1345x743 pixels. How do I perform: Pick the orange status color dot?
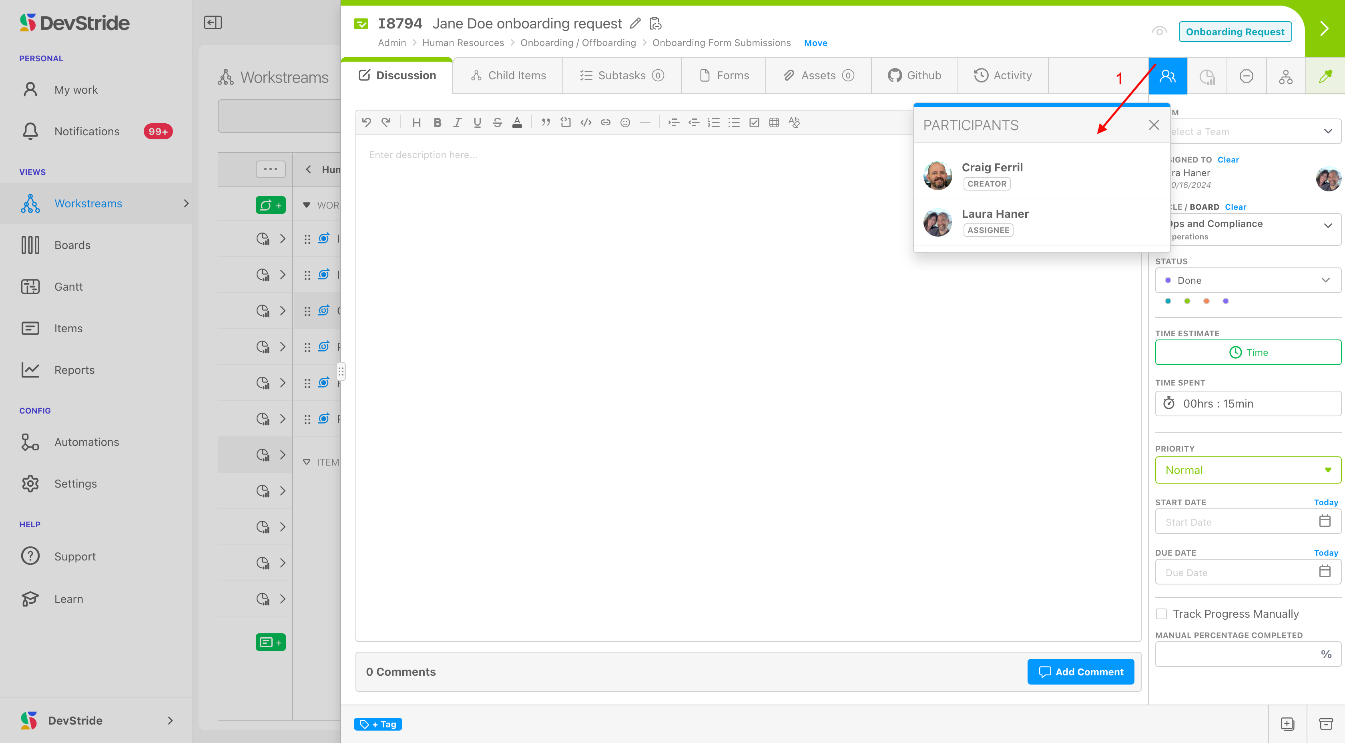[1206, 301]
